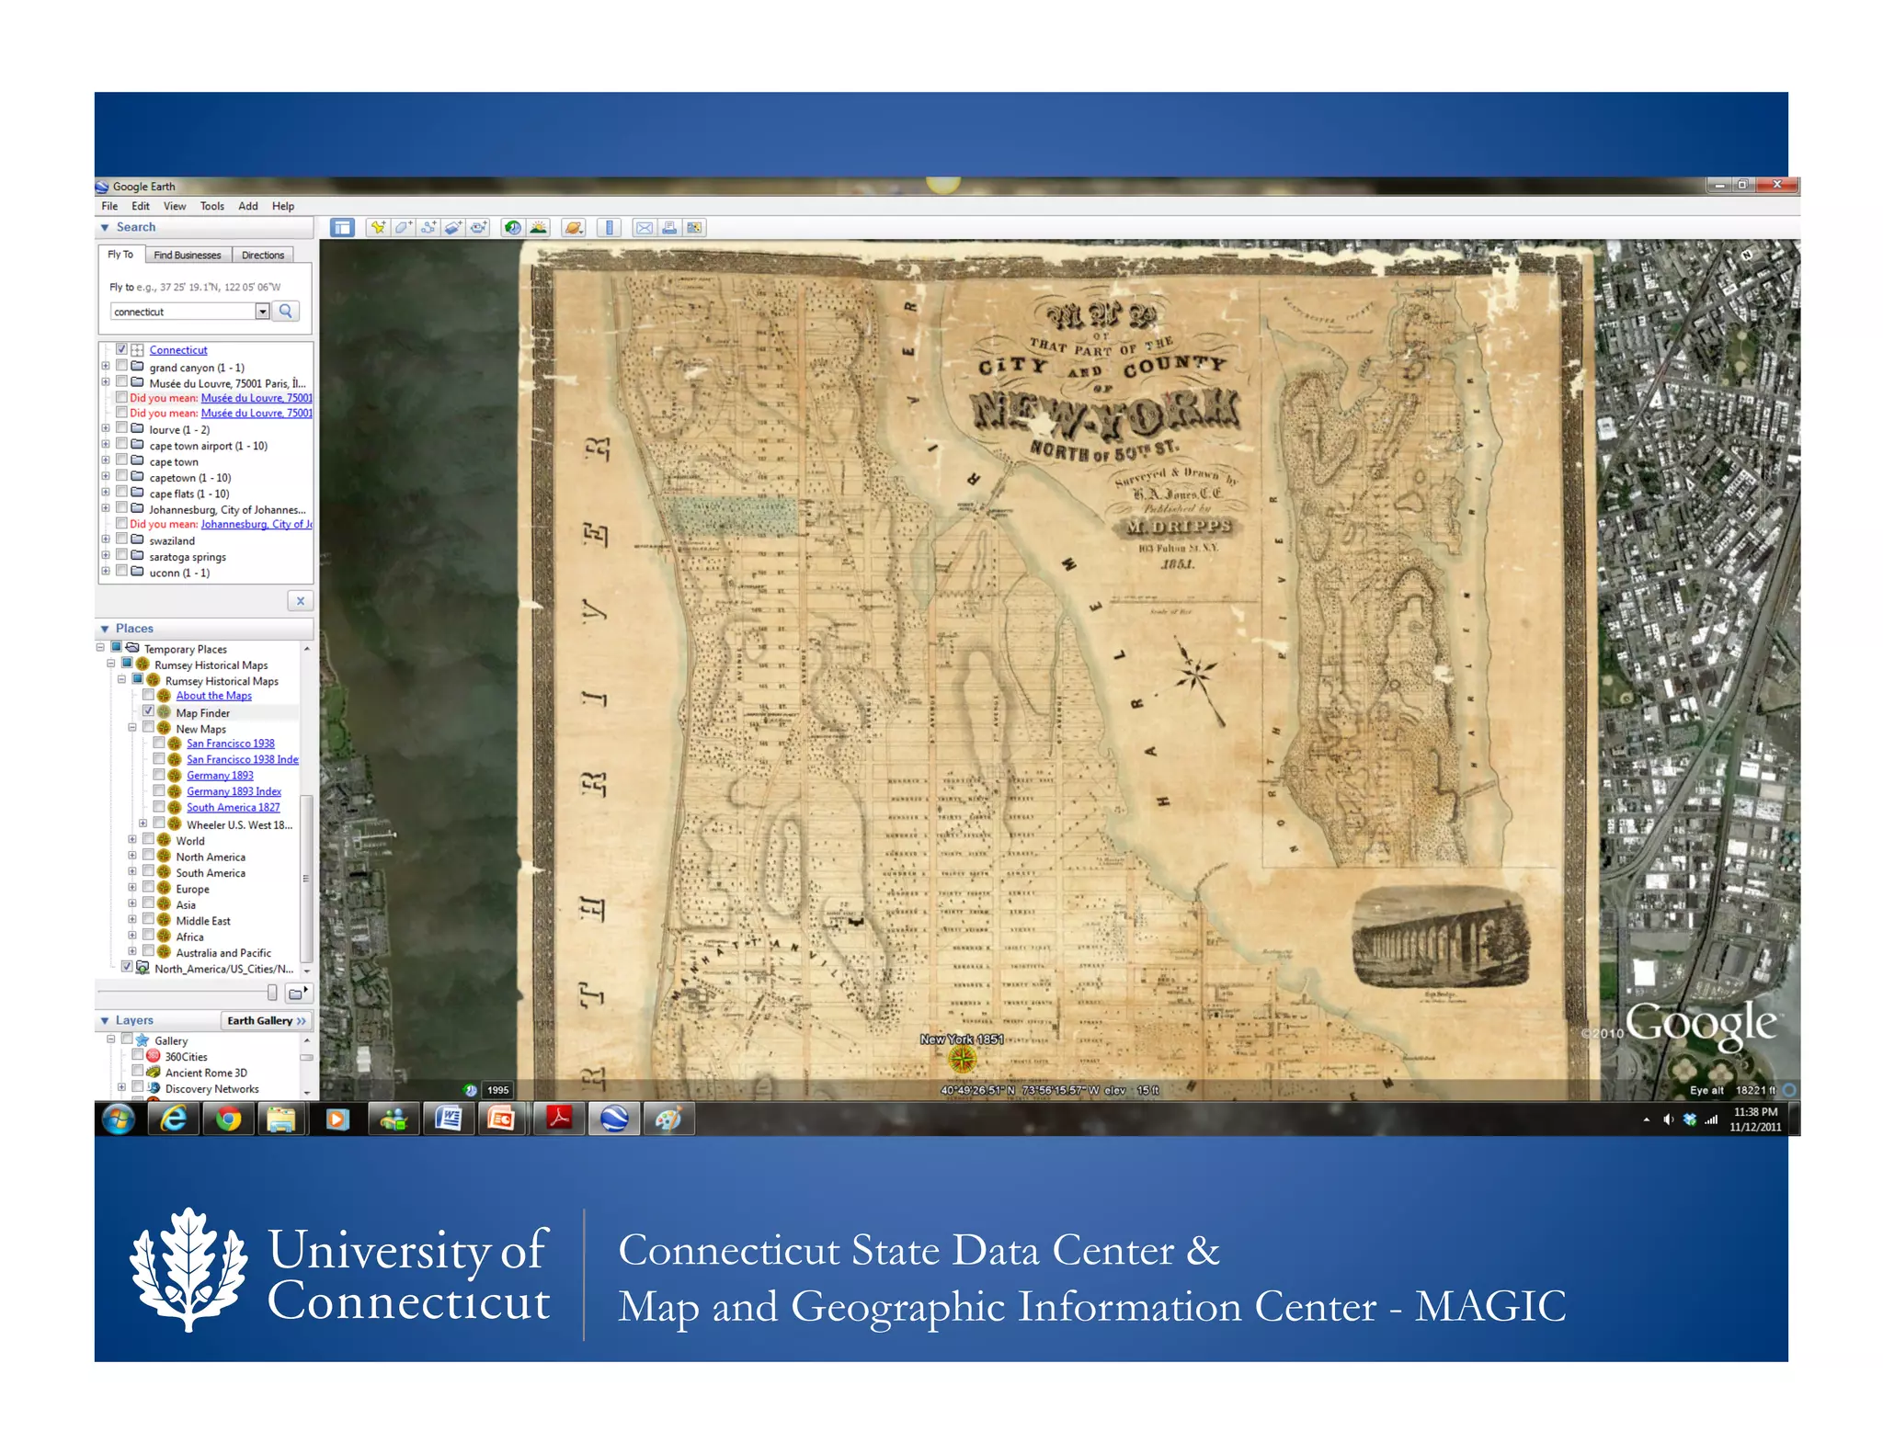Click the print icon in the toolbar
Viewport: 1883px width, 1454px height.
669,228
